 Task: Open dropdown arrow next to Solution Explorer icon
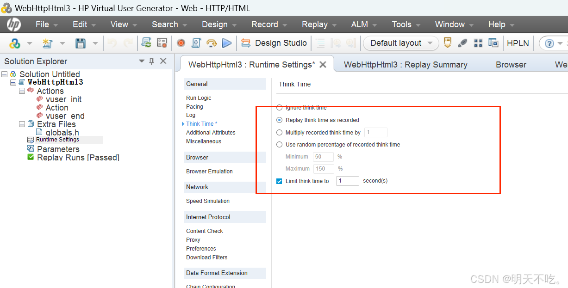coord(30,43)
